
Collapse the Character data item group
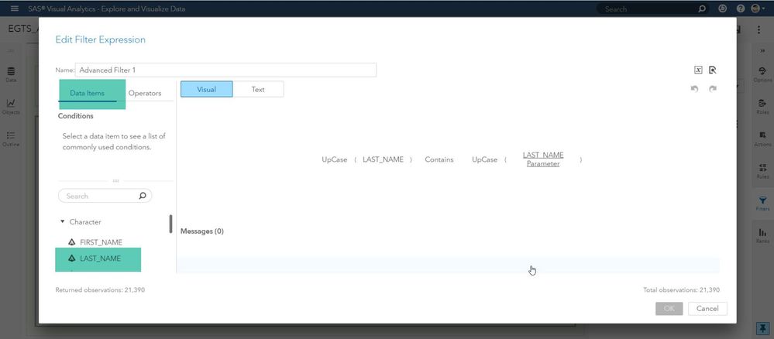coord(62,221)
